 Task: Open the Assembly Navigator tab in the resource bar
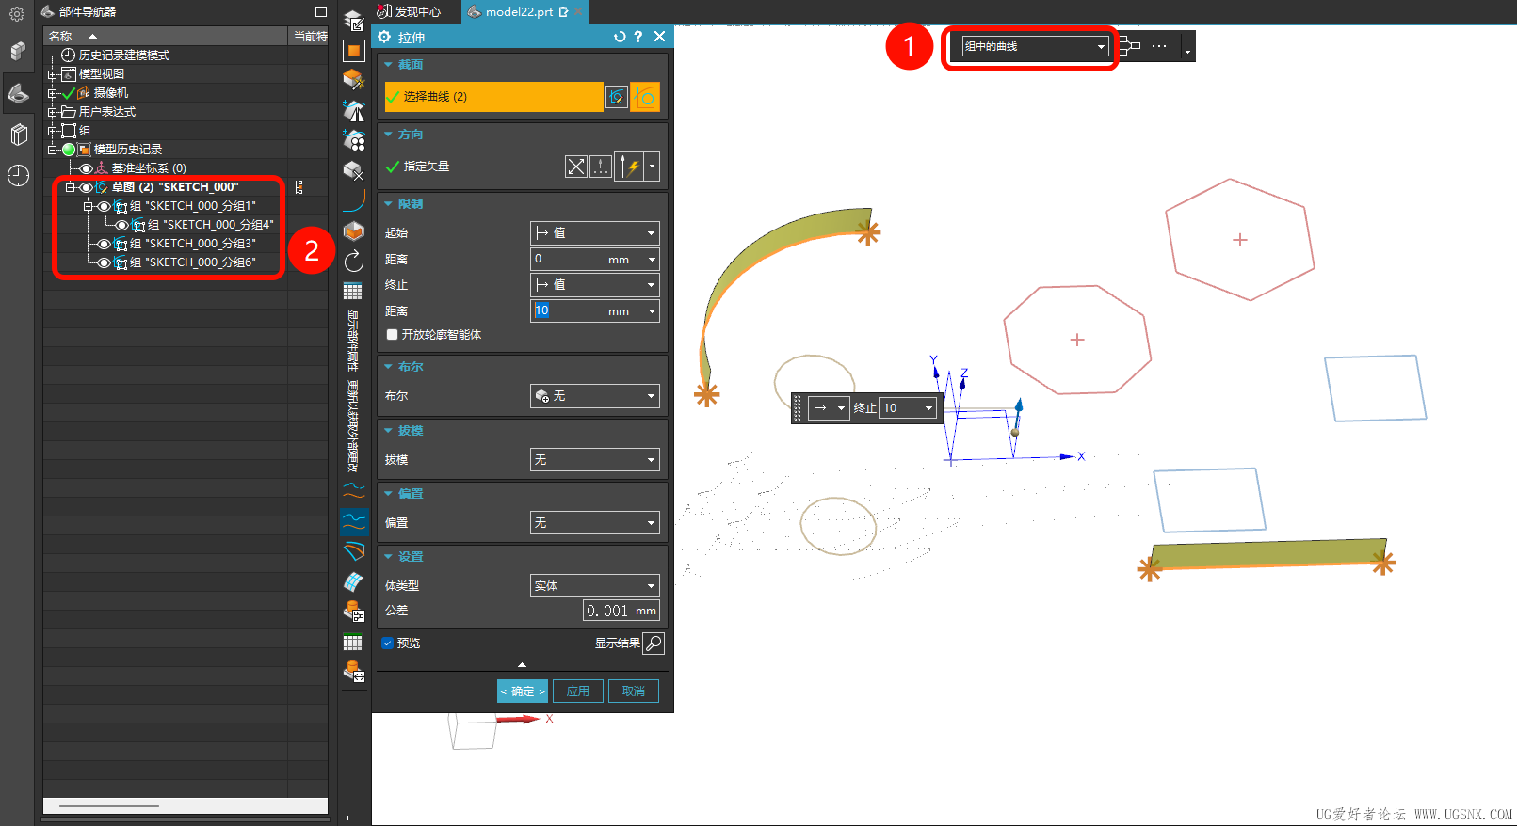[18, 51]
